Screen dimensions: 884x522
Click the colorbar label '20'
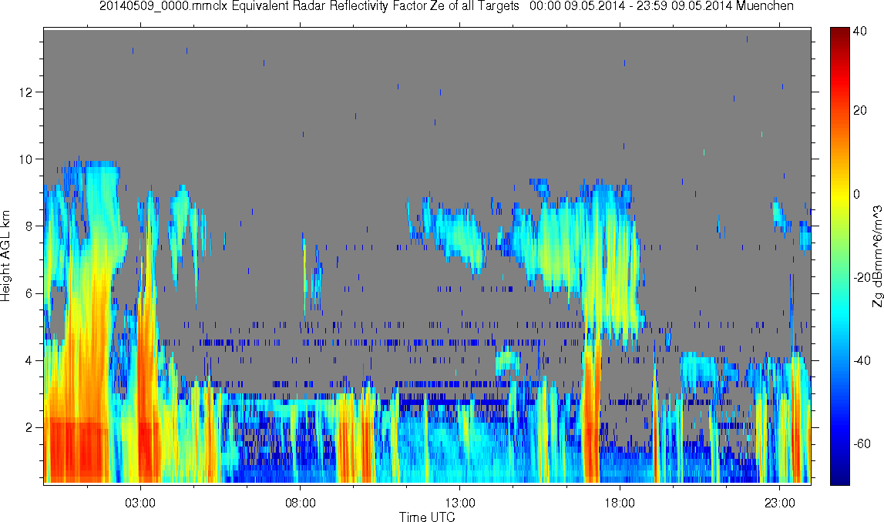pos(860,110)
